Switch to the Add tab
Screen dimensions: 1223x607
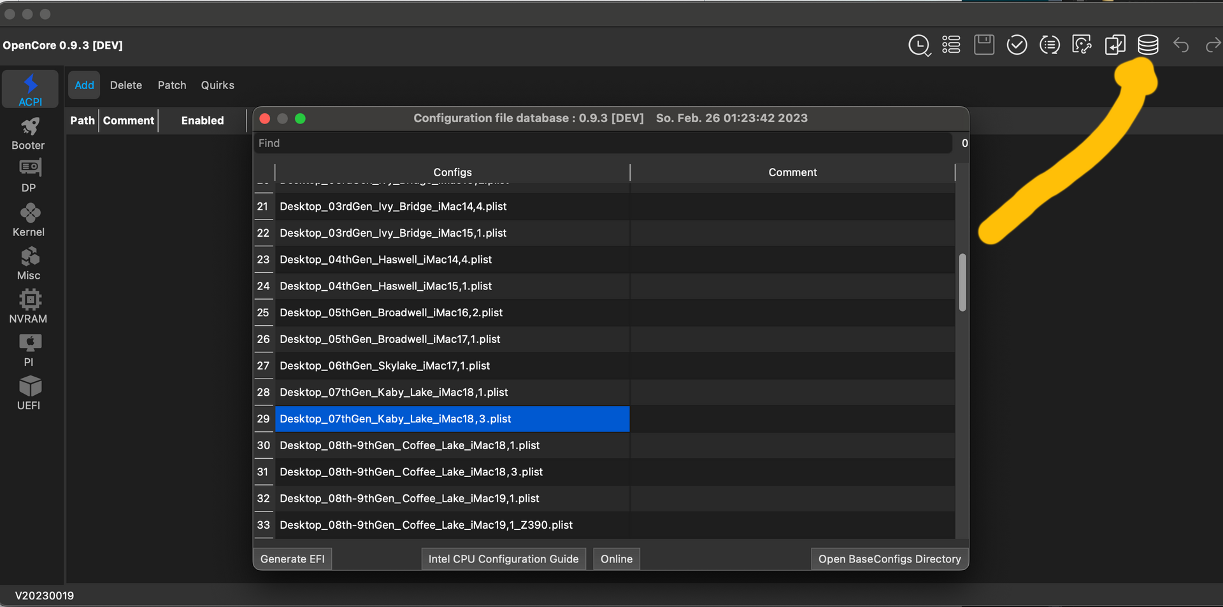(x=84, y=85)
